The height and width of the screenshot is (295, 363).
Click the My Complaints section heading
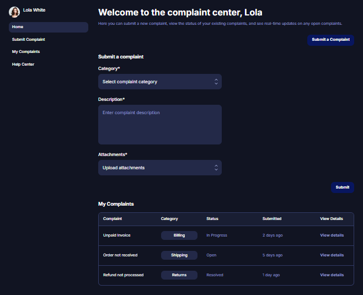(x=116, y=204)
